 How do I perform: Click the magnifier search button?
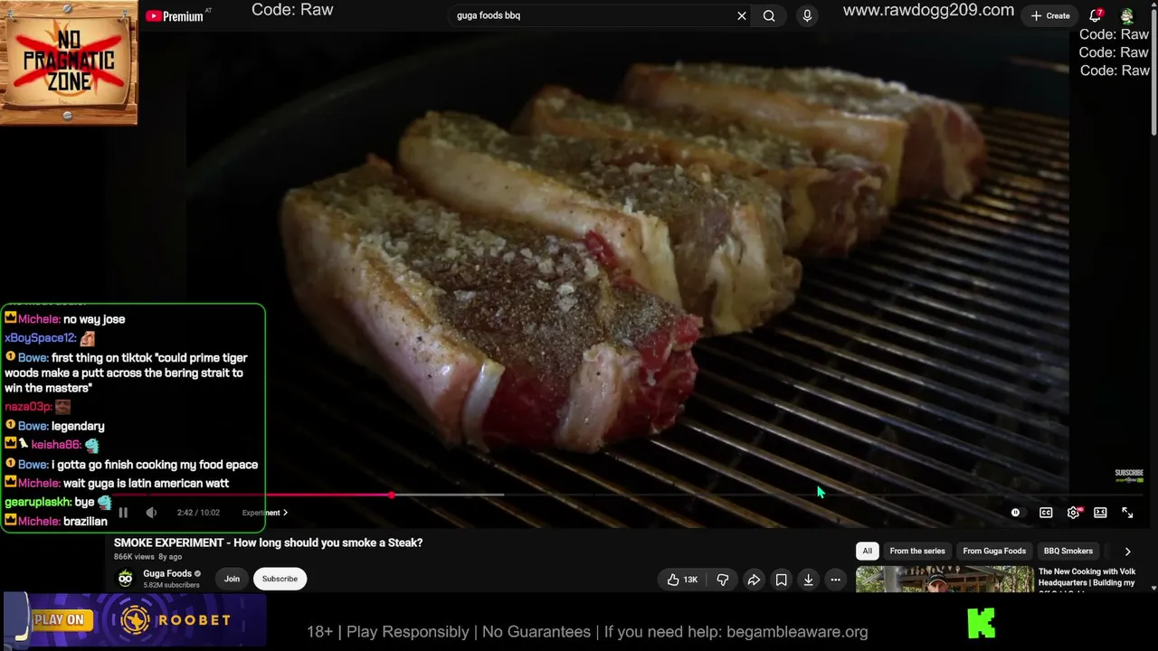[769, 15]
